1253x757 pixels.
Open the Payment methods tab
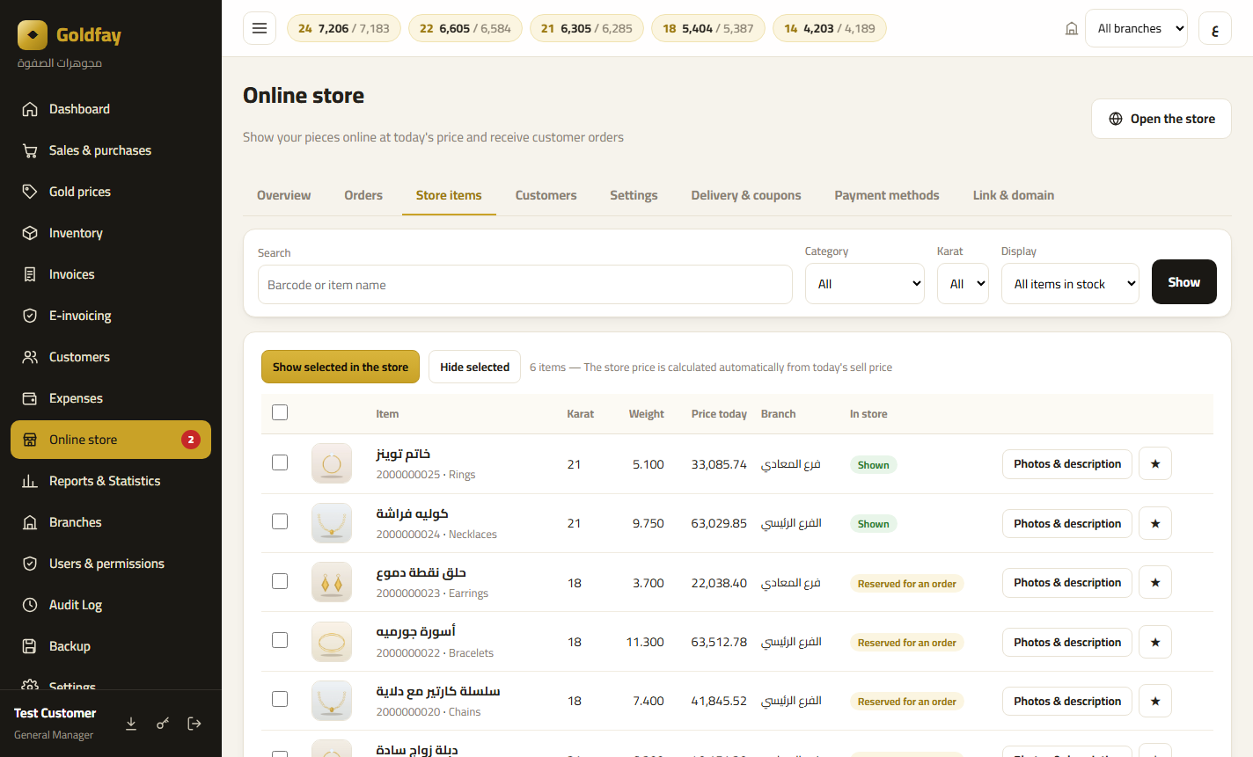point(887,195)
